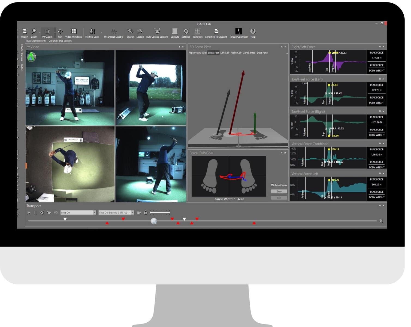
Task: Activate the Pan tool
Action: tap(60, 33)
